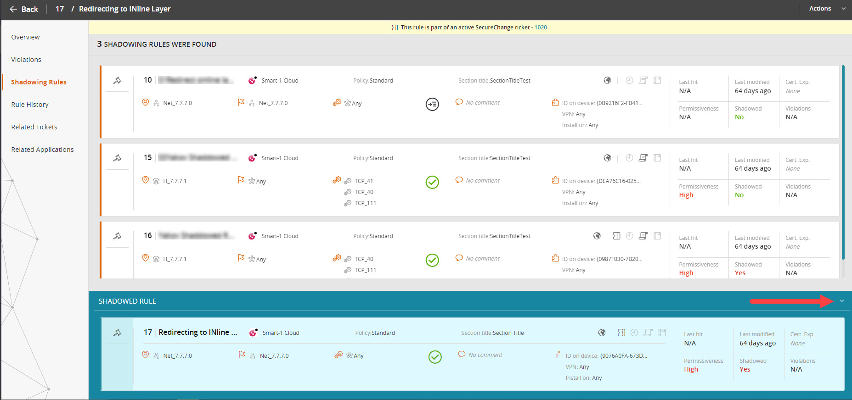The image size is (852, 400).
Task: Click the globe icon on rule 15
Action: (607, 158)
